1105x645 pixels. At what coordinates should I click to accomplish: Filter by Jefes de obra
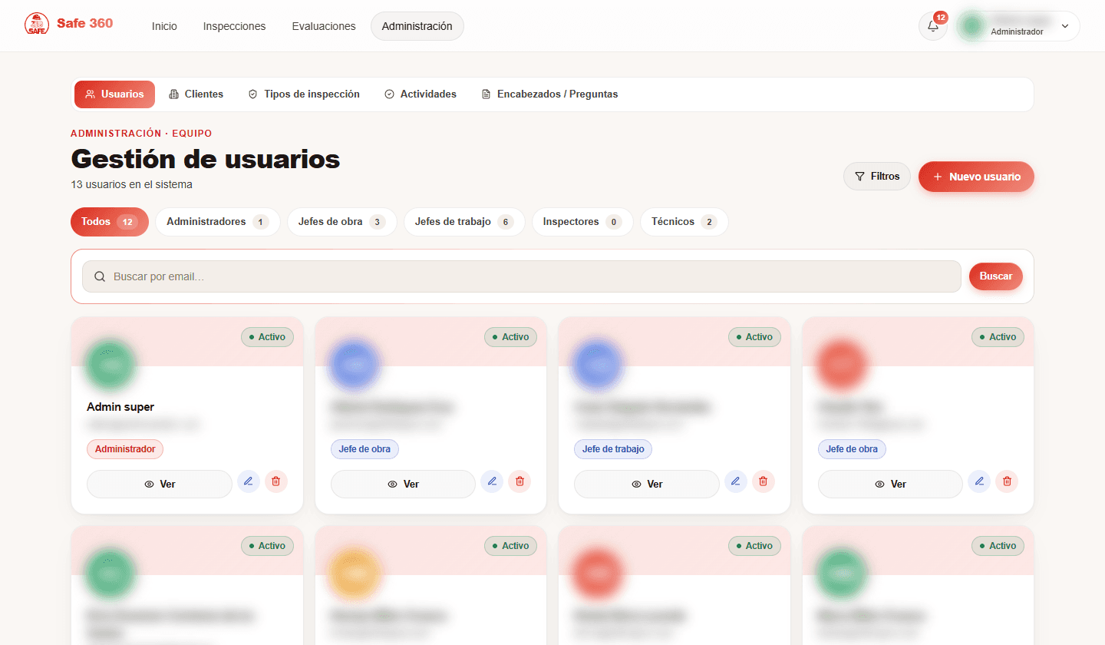click(342, 222)
